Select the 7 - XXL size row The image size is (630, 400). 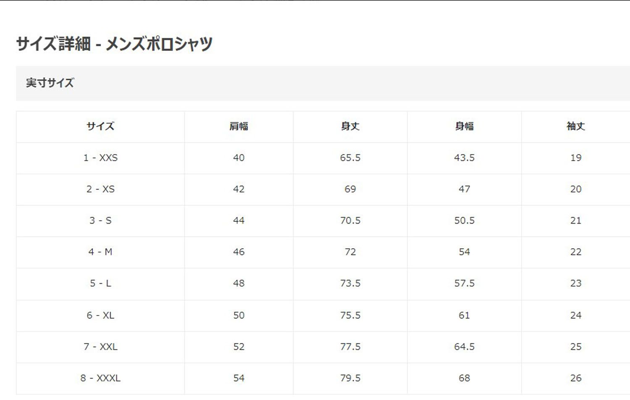(x=323, y=347)
